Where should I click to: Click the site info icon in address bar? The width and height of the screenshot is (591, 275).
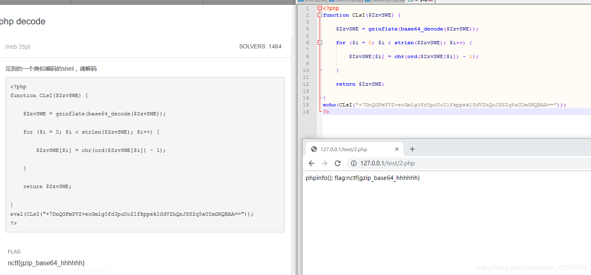[353, 163]
